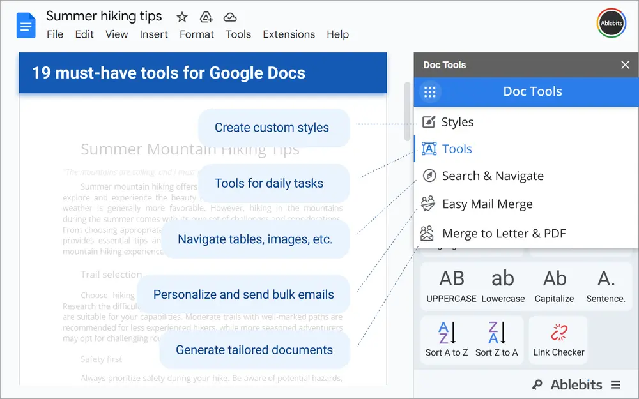The image size is (639, 399).
Task: Open Search & Navigate
Action: 492,176
